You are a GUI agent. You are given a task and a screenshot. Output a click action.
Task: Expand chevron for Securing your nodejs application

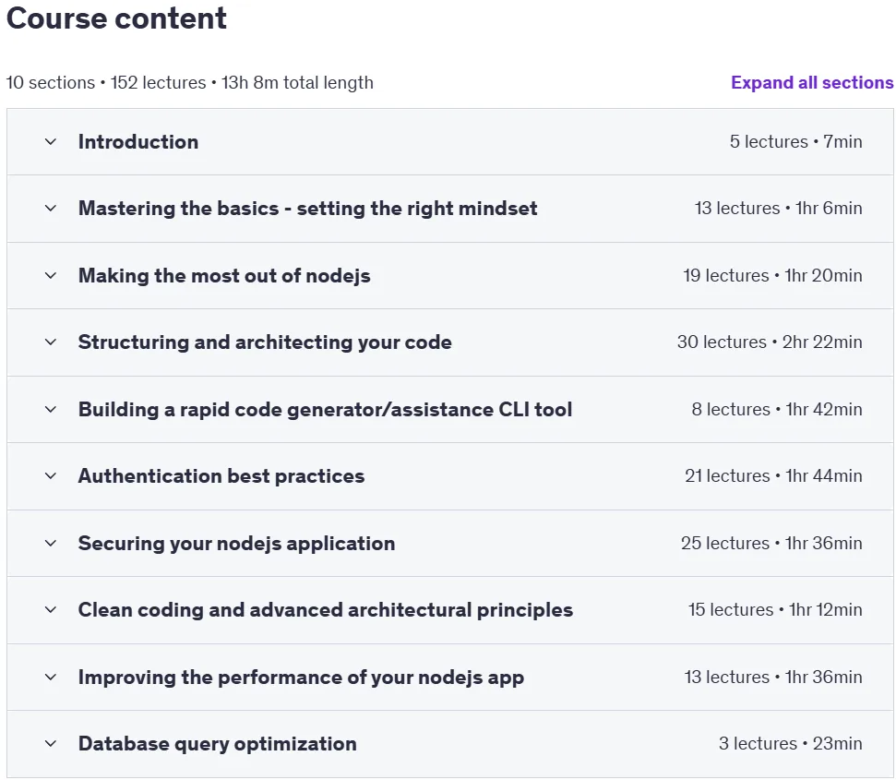pyautogui.click(x=50, y=543)
